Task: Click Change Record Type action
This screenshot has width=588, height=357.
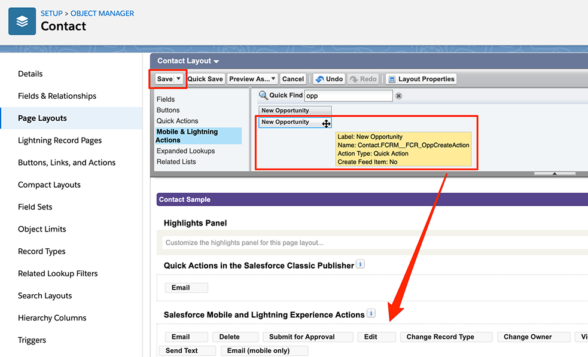Action: pyautogui.click(x=446, y=337)
